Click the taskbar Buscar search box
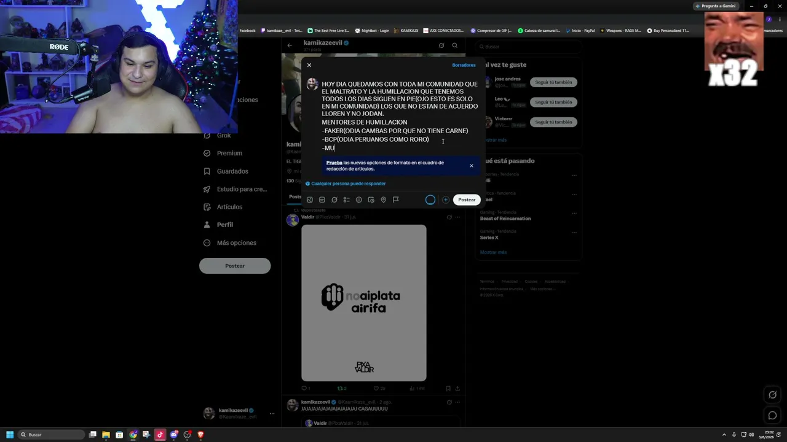This screenshot has height=442, width=787. pyautogui.click(x=51, y=435)
